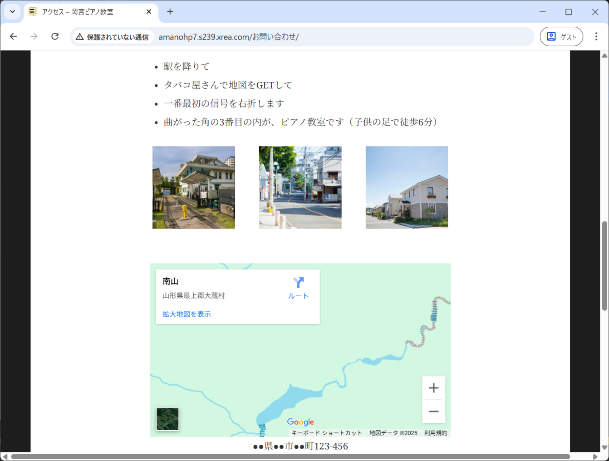
Task: Zoom out on the Google map
Action: [x=433, y=412]
